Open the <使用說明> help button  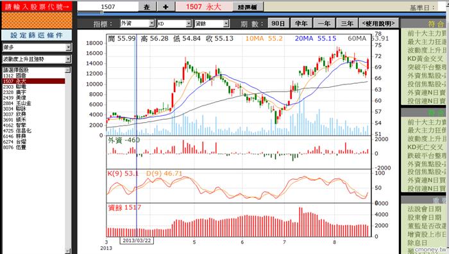[378, 24]
